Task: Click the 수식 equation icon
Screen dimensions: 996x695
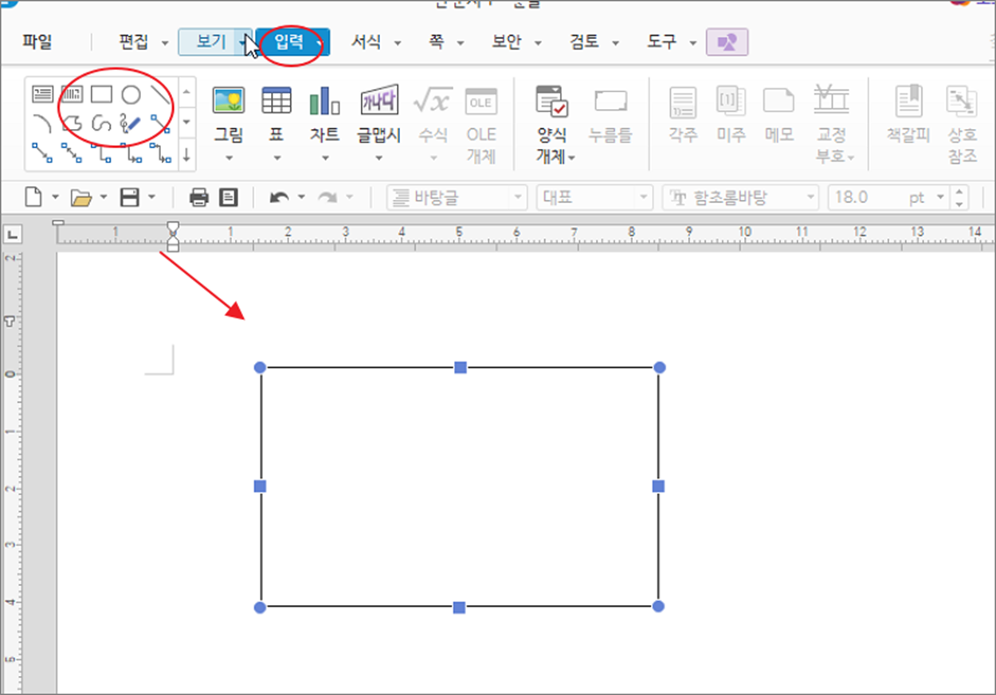Action: tap(433, 101)
